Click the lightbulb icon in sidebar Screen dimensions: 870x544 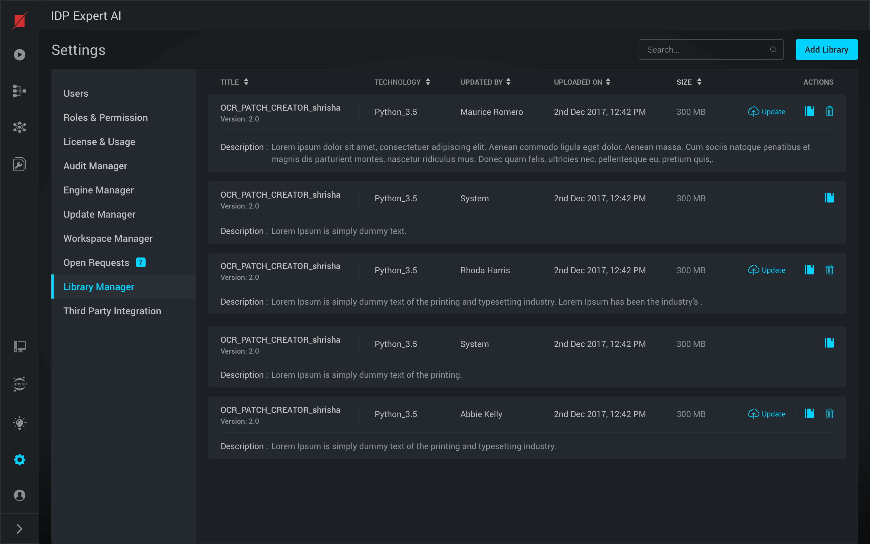point(19,423)
